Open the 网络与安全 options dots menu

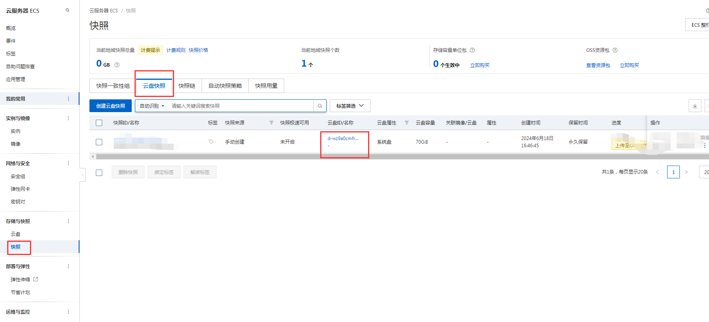68,163
